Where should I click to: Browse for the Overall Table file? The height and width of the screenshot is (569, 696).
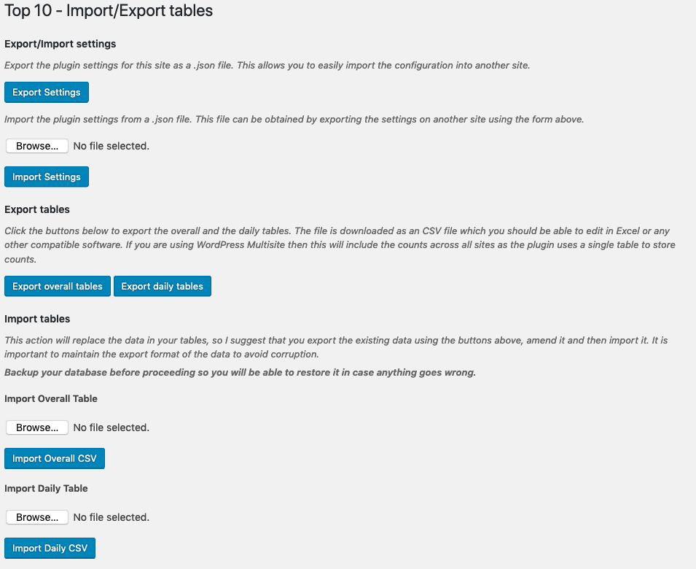(x=37, y=427)
